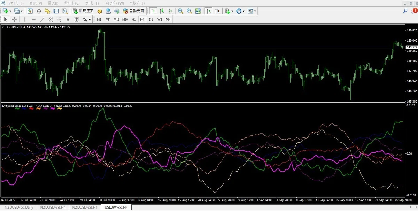
Task: Expand the Periods clock dropdown arrow
Action: click(x=244, y=11)
